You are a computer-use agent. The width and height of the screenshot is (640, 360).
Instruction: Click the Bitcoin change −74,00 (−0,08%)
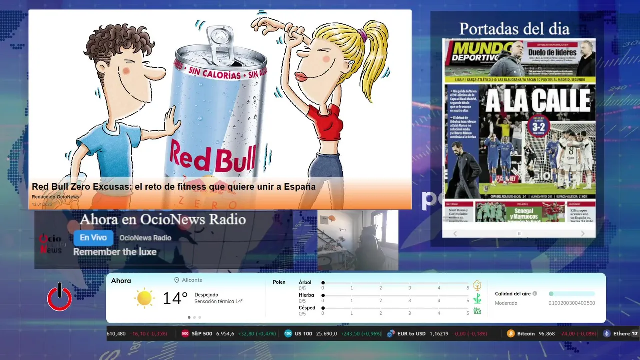click(578, 334)
